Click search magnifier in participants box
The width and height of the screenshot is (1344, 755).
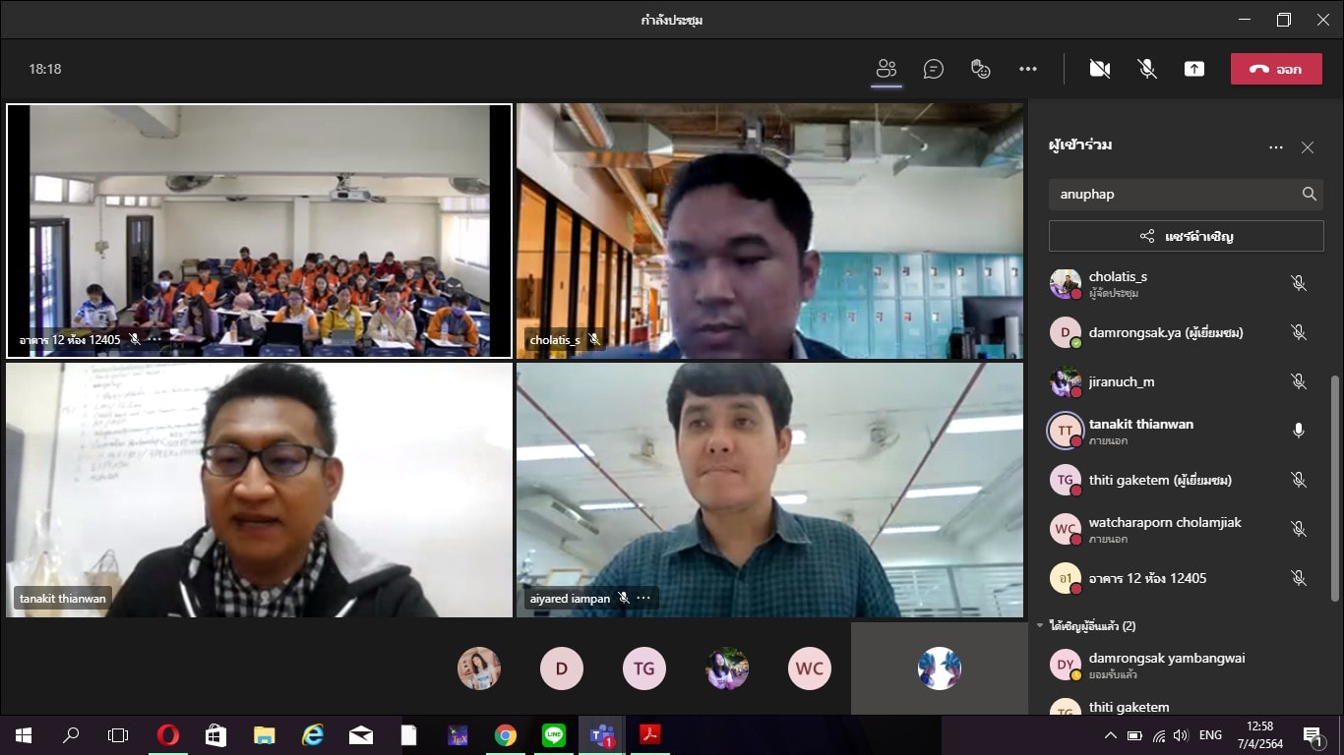coord(1309,194)
